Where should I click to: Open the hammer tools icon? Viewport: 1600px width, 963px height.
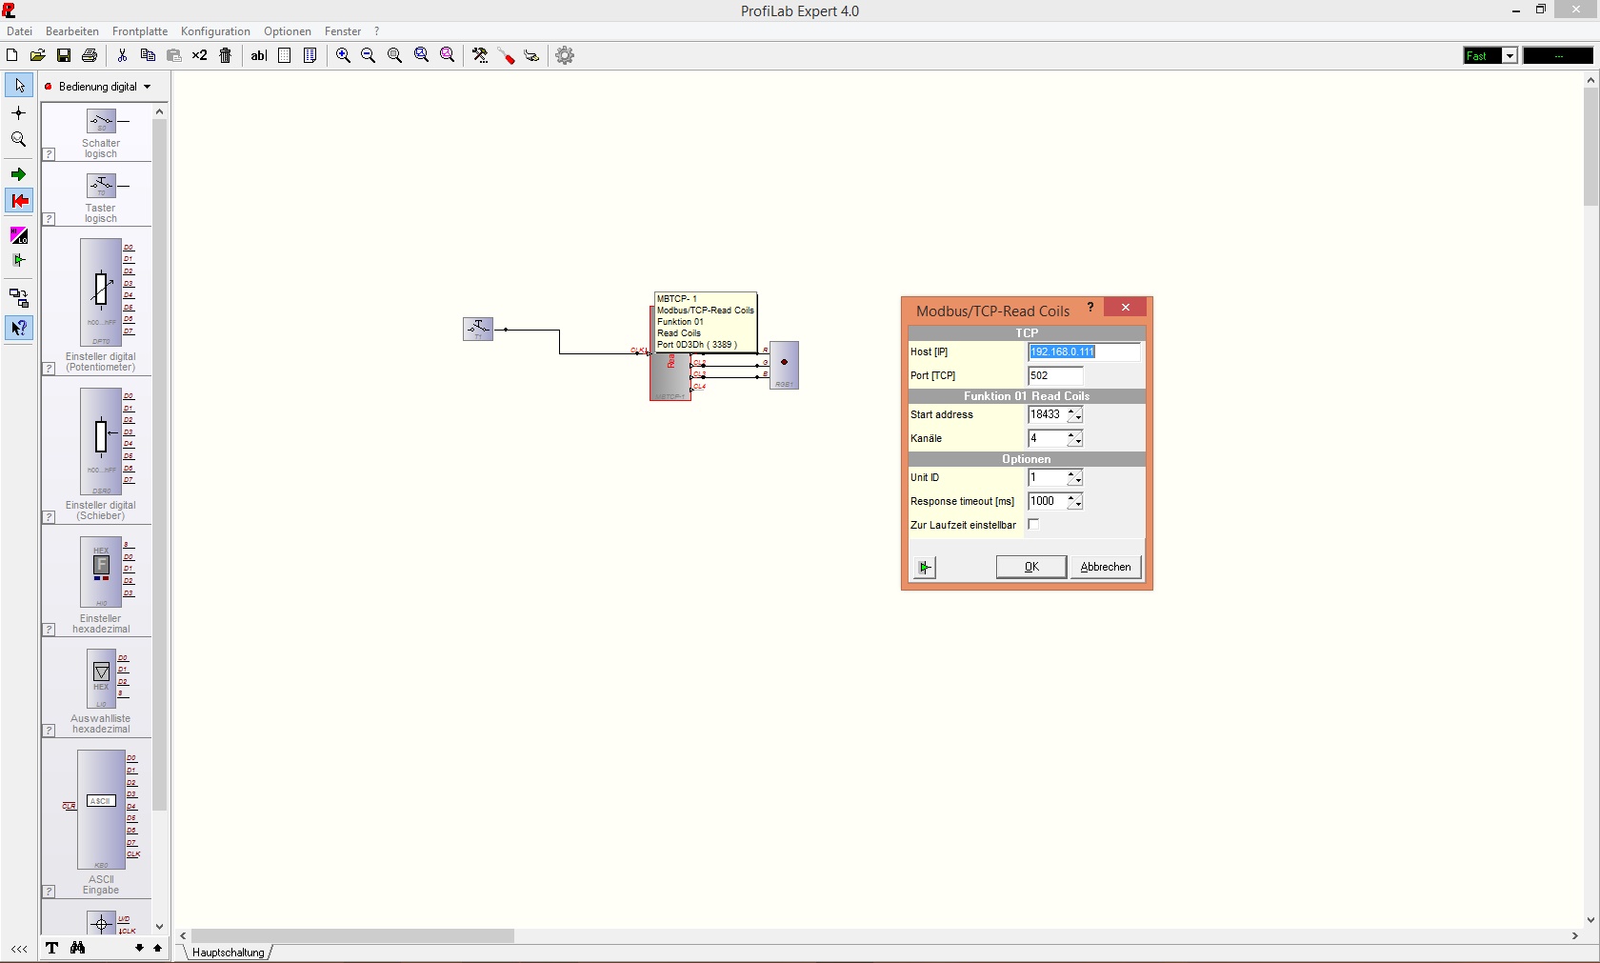pyautogui.click(x=480, y=55)
